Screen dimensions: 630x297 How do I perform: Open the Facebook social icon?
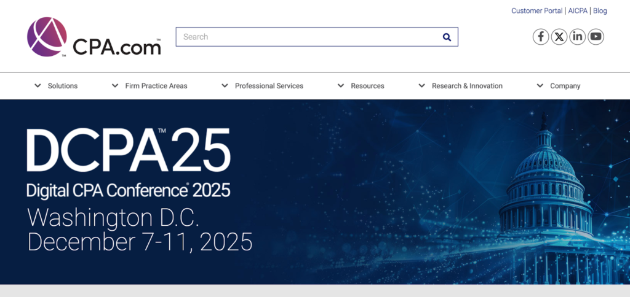[541, 37]
